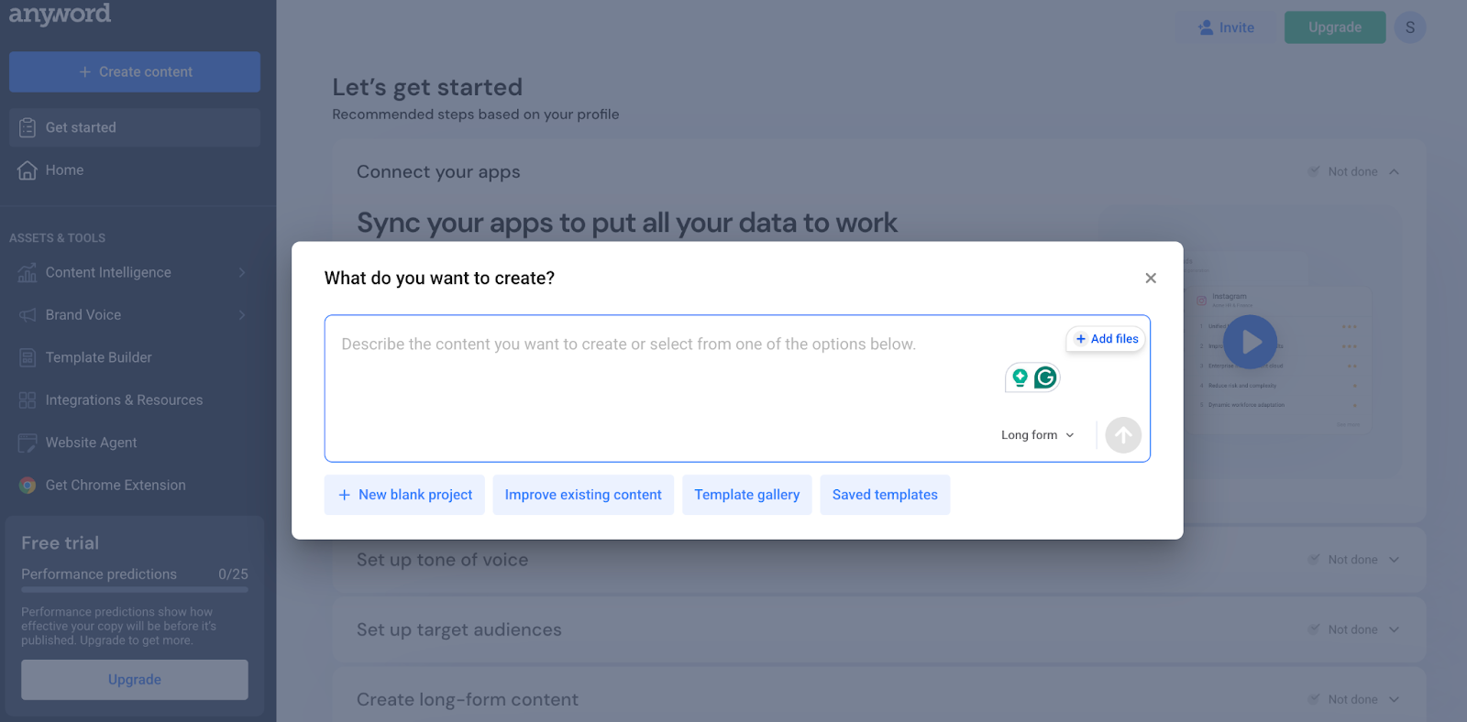Open the user avatar S menu

point(1410,27)
